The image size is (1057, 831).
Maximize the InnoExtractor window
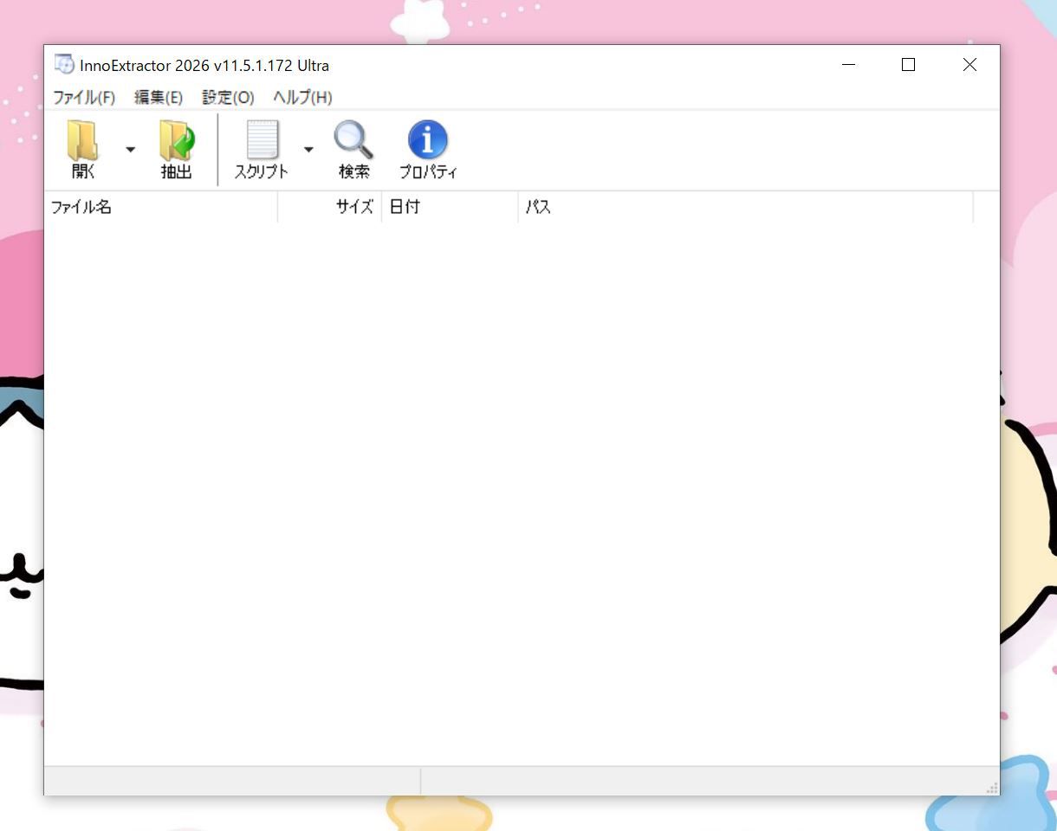tap(908, 65)
